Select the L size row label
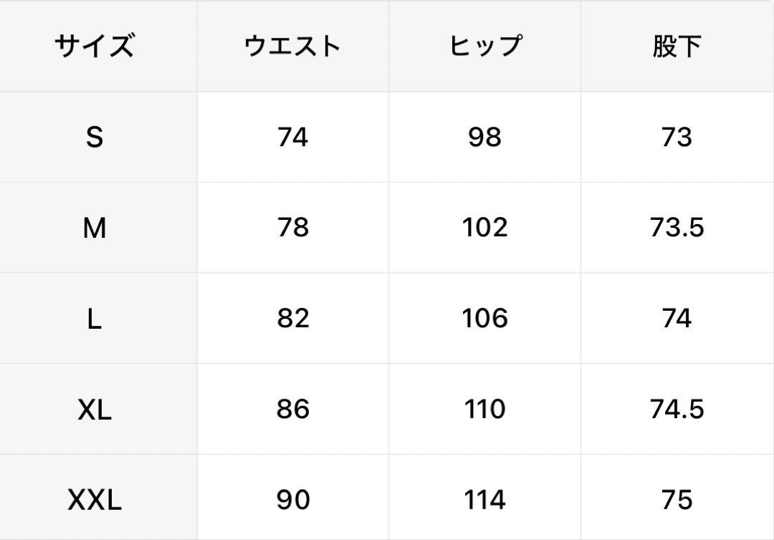774x540 pixels. tap(95, 319)
